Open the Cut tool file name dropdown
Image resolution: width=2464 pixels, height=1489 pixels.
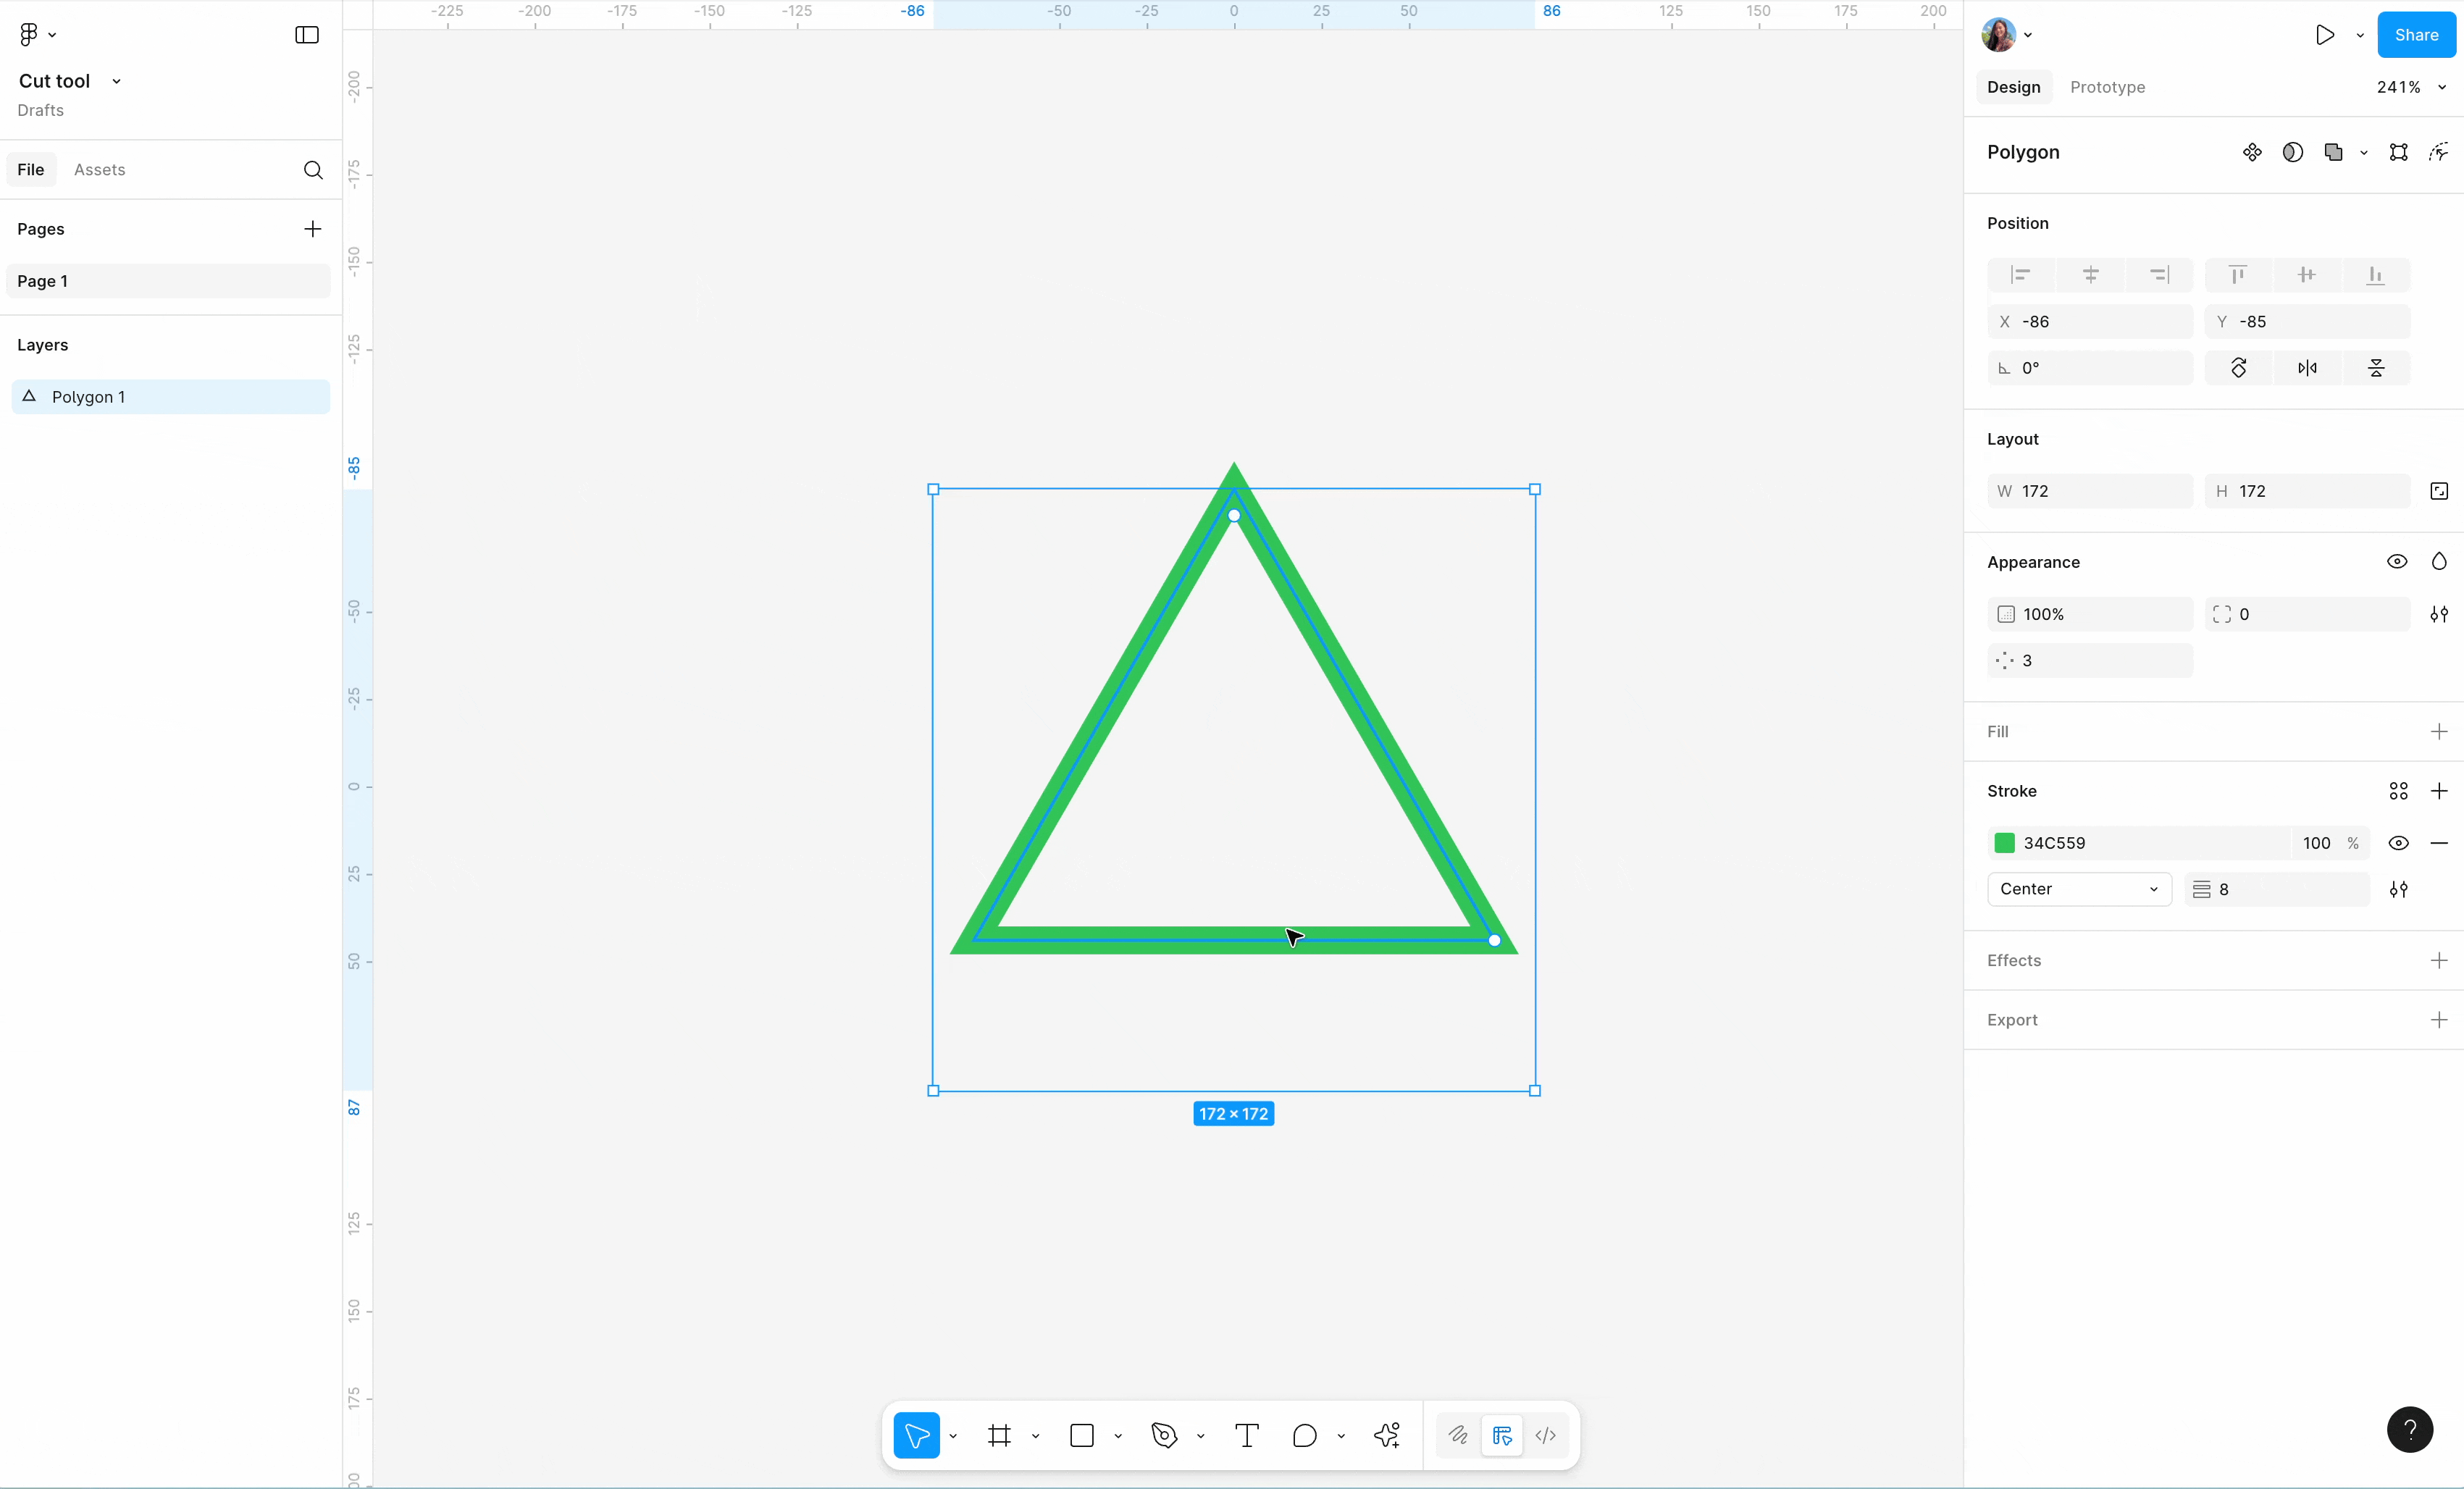116,81
